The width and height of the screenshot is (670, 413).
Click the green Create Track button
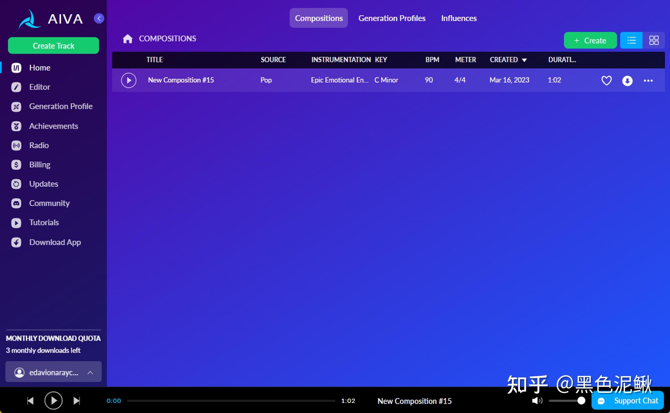point(54,46)
